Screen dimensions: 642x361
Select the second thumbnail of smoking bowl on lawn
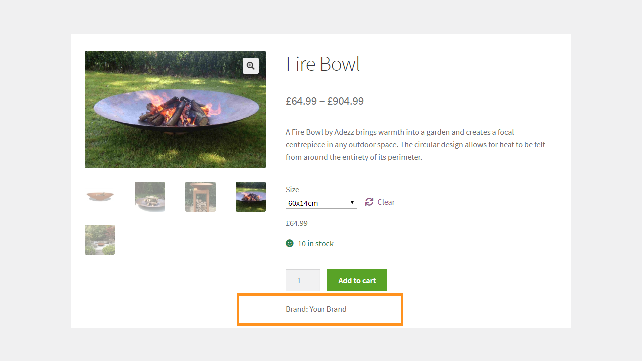tap(150, 197)
